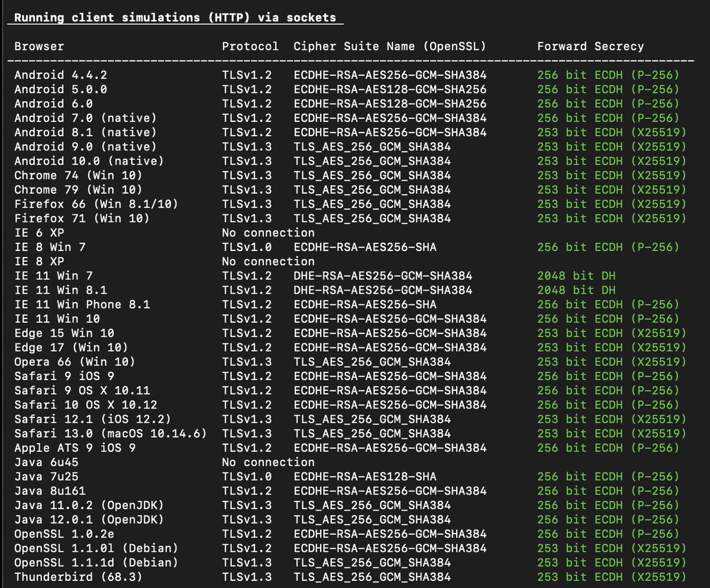Image resolution: width=710 pixels, height=588 pixels.
Task: Select the 'Safari 10 OS X 10.12' entry
Action: pyautogui.click(x=86, y=404)
